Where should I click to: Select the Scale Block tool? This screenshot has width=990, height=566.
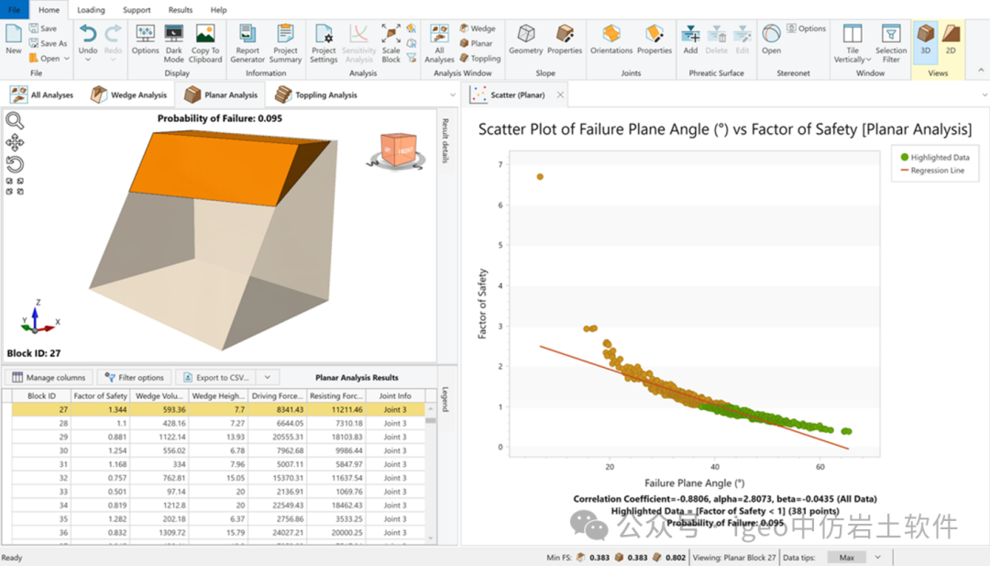point(390,43)
